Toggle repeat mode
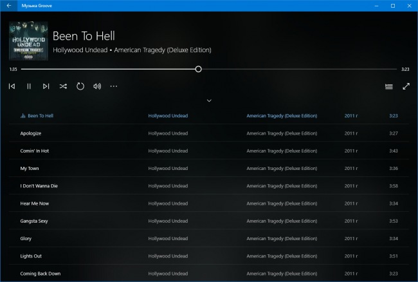Viewport: 418px width, 282px height. pyautogui.click(x=80, y=86)
